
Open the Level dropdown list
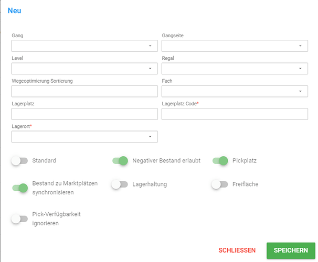point(84,69)
